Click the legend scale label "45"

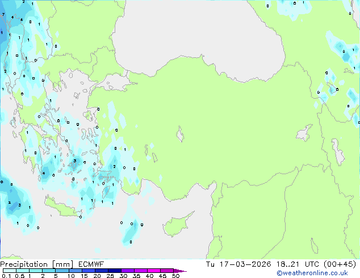click(x=162, y=276)
